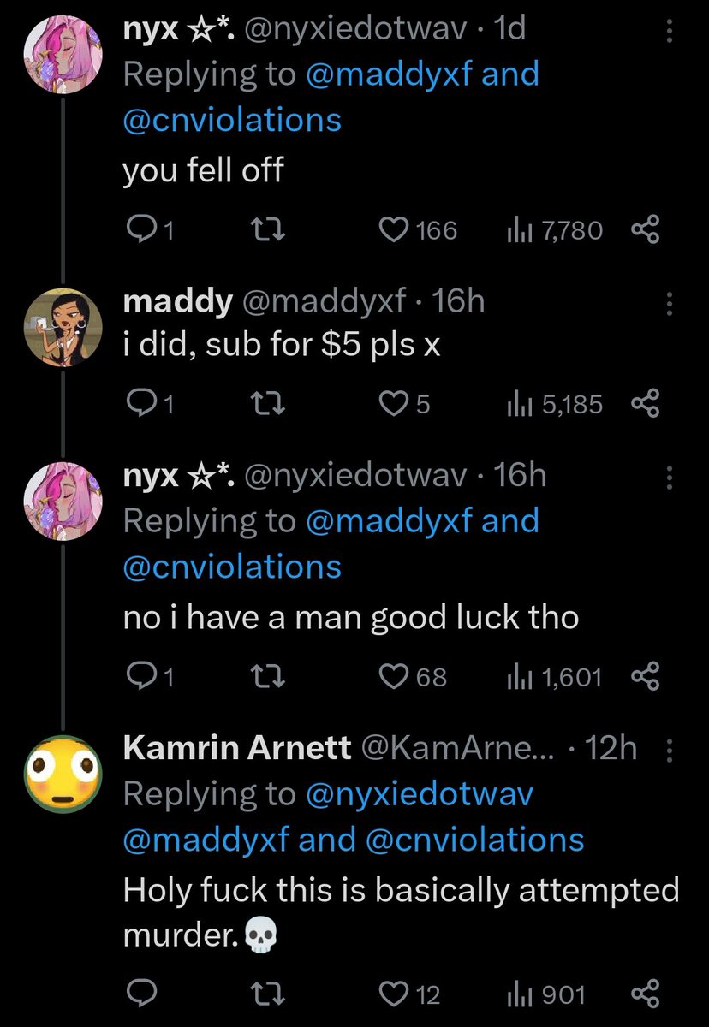Open @maddyxf handle next to maddy's name
Viewport: 709px width, 1027px height.
pyautogui.click(x=325, y=301)
